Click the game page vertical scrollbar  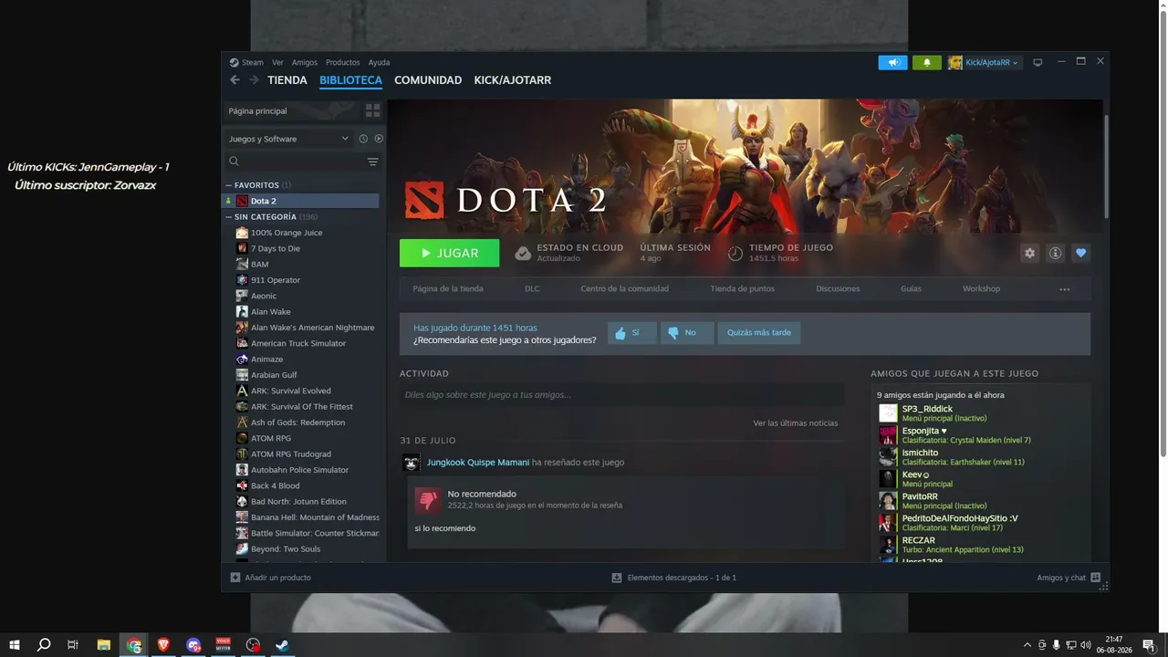coord(1106,166)
